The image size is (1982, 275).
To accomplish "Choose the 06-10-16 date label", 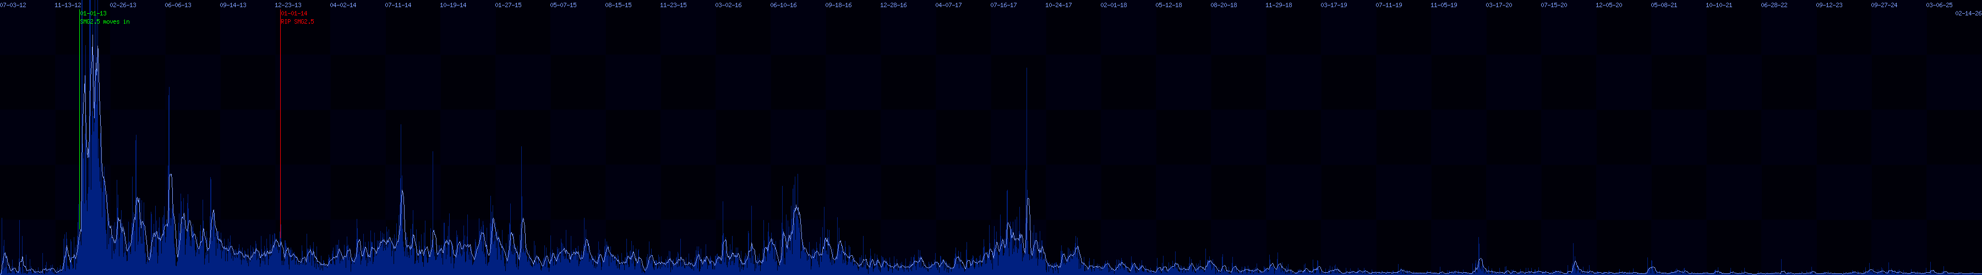I will (x=783, y=4).
